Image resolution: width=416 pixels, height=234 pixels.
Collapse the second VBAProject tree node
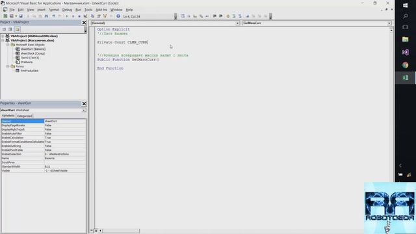pyautogui.click(x=3, y=40)
